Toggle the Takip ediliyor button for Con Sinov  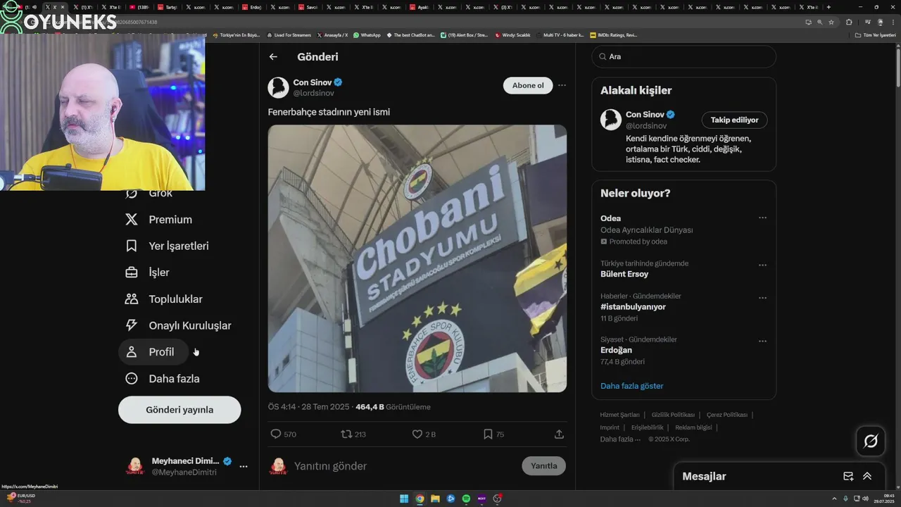pos(734,120)
